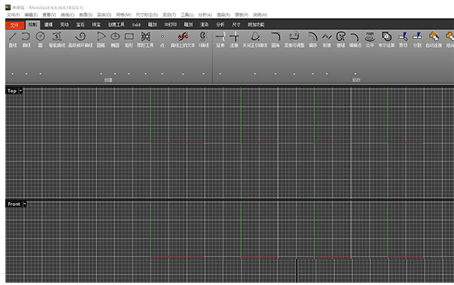Select the Rectangle (矩形) tool icon
Image resolution: width=454 pixels, height=285 pixels.
(x=129, y=37)
